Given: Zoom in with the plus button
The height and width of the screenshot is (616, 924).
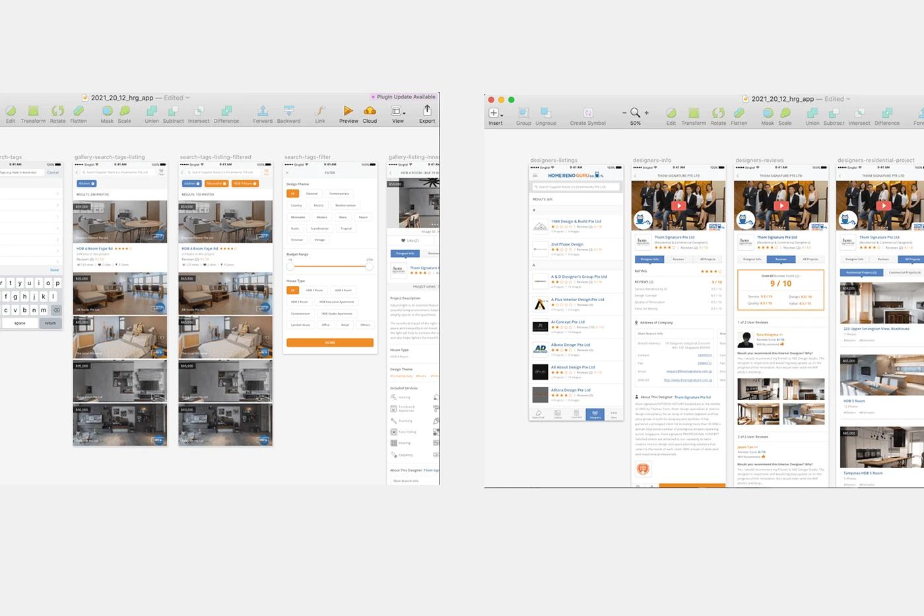Looking at the screenshot, I should (646, 113).
